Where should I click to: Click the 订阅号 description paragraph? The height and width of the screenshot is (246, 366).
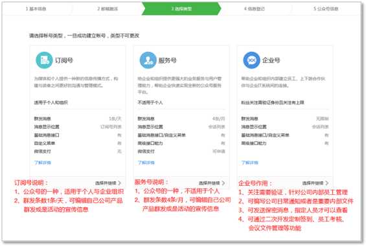76,82
